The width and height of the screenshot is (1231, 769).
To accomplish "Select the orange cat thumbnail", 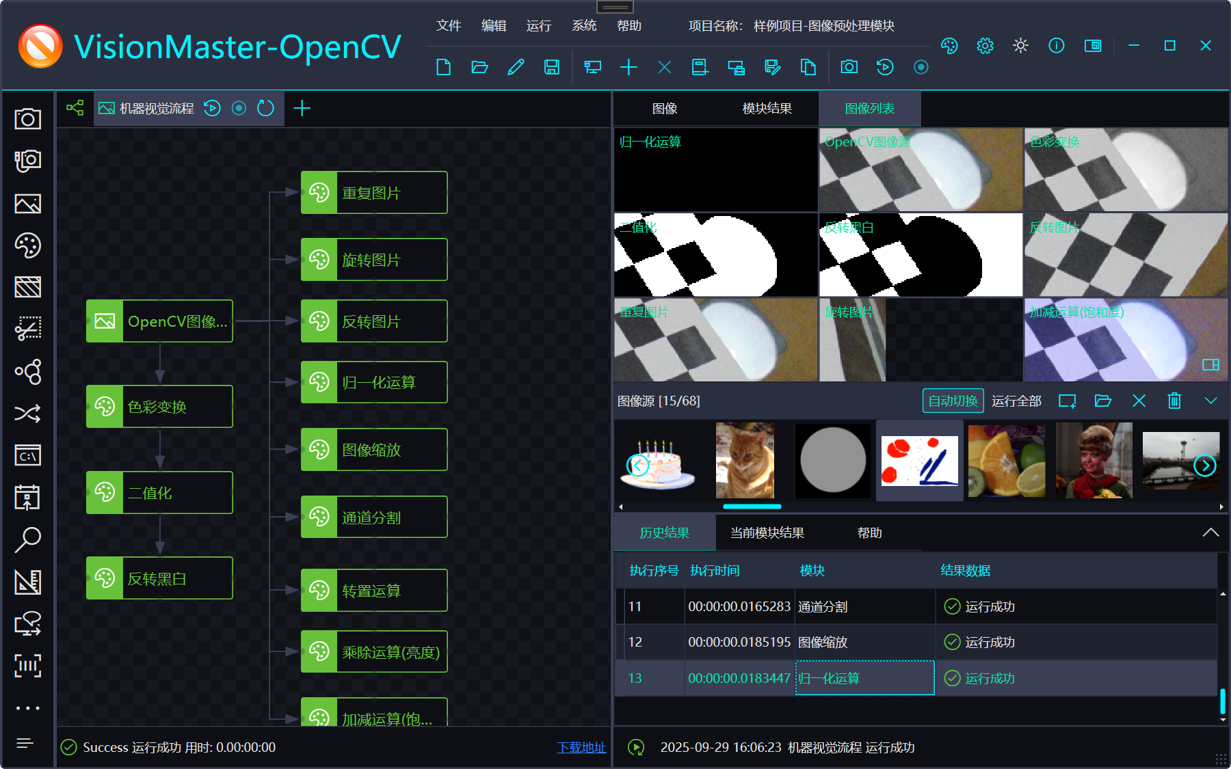I will coord(745,460).
